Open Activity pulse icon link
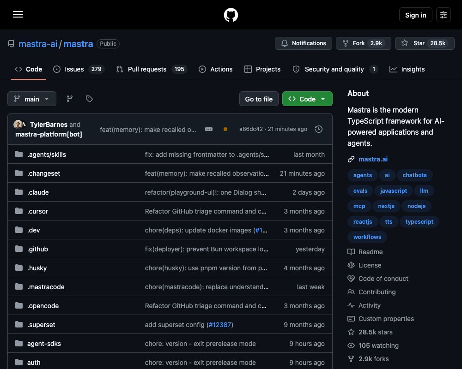Screen dimensions: 462x369 click(364, 305)
